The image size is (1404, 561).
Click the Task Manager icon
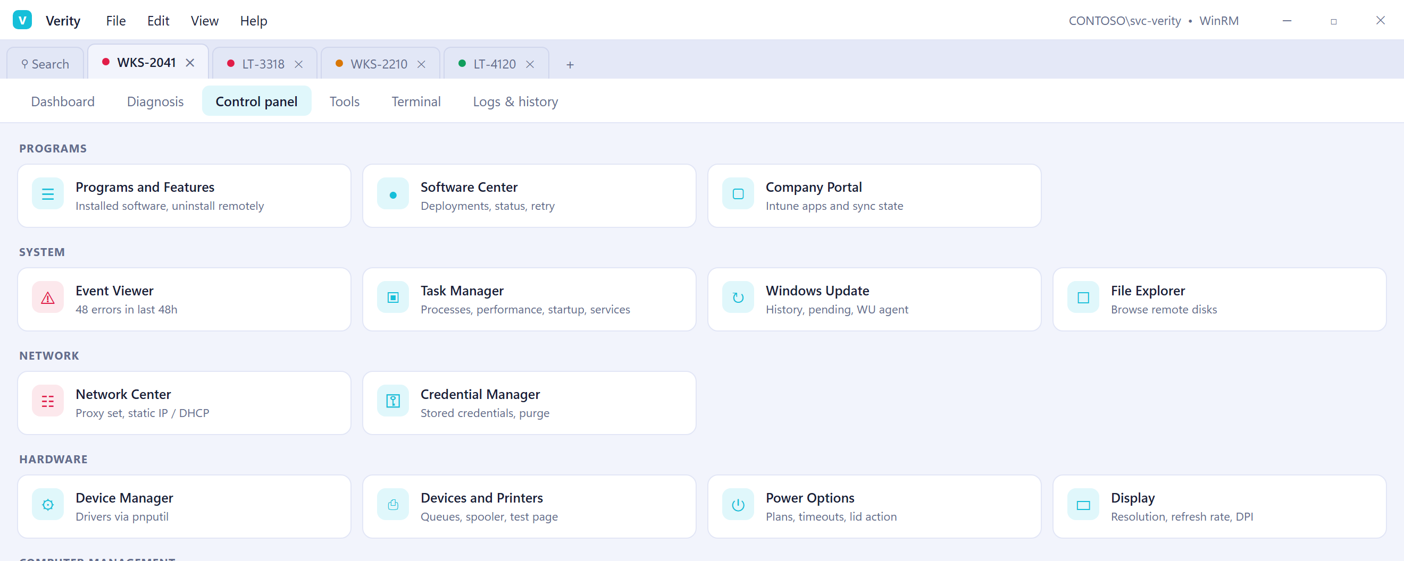tap(393, 297)
